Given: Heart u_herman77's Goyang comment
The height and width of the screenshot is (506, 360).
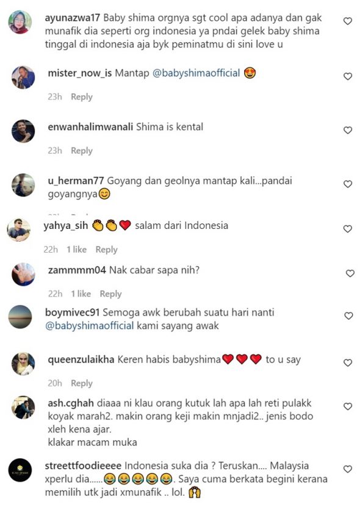Looking at the screenshot, I should point(347,184).
